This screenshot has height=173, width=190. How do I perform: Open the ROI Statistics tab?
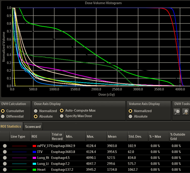[x=11, y=126]
